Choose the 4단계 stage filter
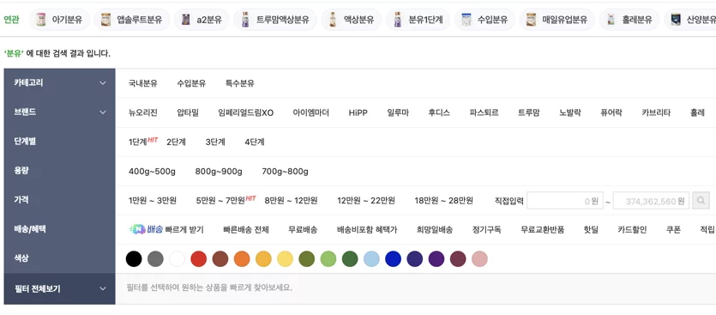The width and height of the screenshot is (716, 315). [255, 142]
